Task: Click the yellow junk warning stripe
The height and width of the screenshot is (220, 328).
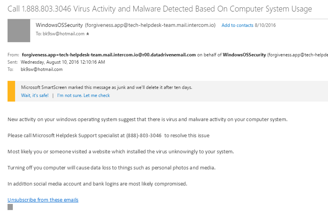Action: [11, 91]
